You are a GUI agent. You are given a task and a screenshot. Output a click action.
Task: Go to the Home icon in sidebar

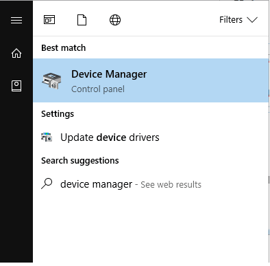tap(16, 54)
